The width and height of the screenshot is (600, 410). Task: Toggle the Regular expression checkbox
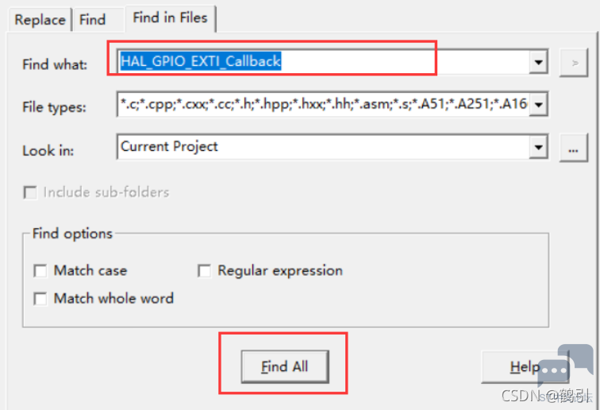204,270
